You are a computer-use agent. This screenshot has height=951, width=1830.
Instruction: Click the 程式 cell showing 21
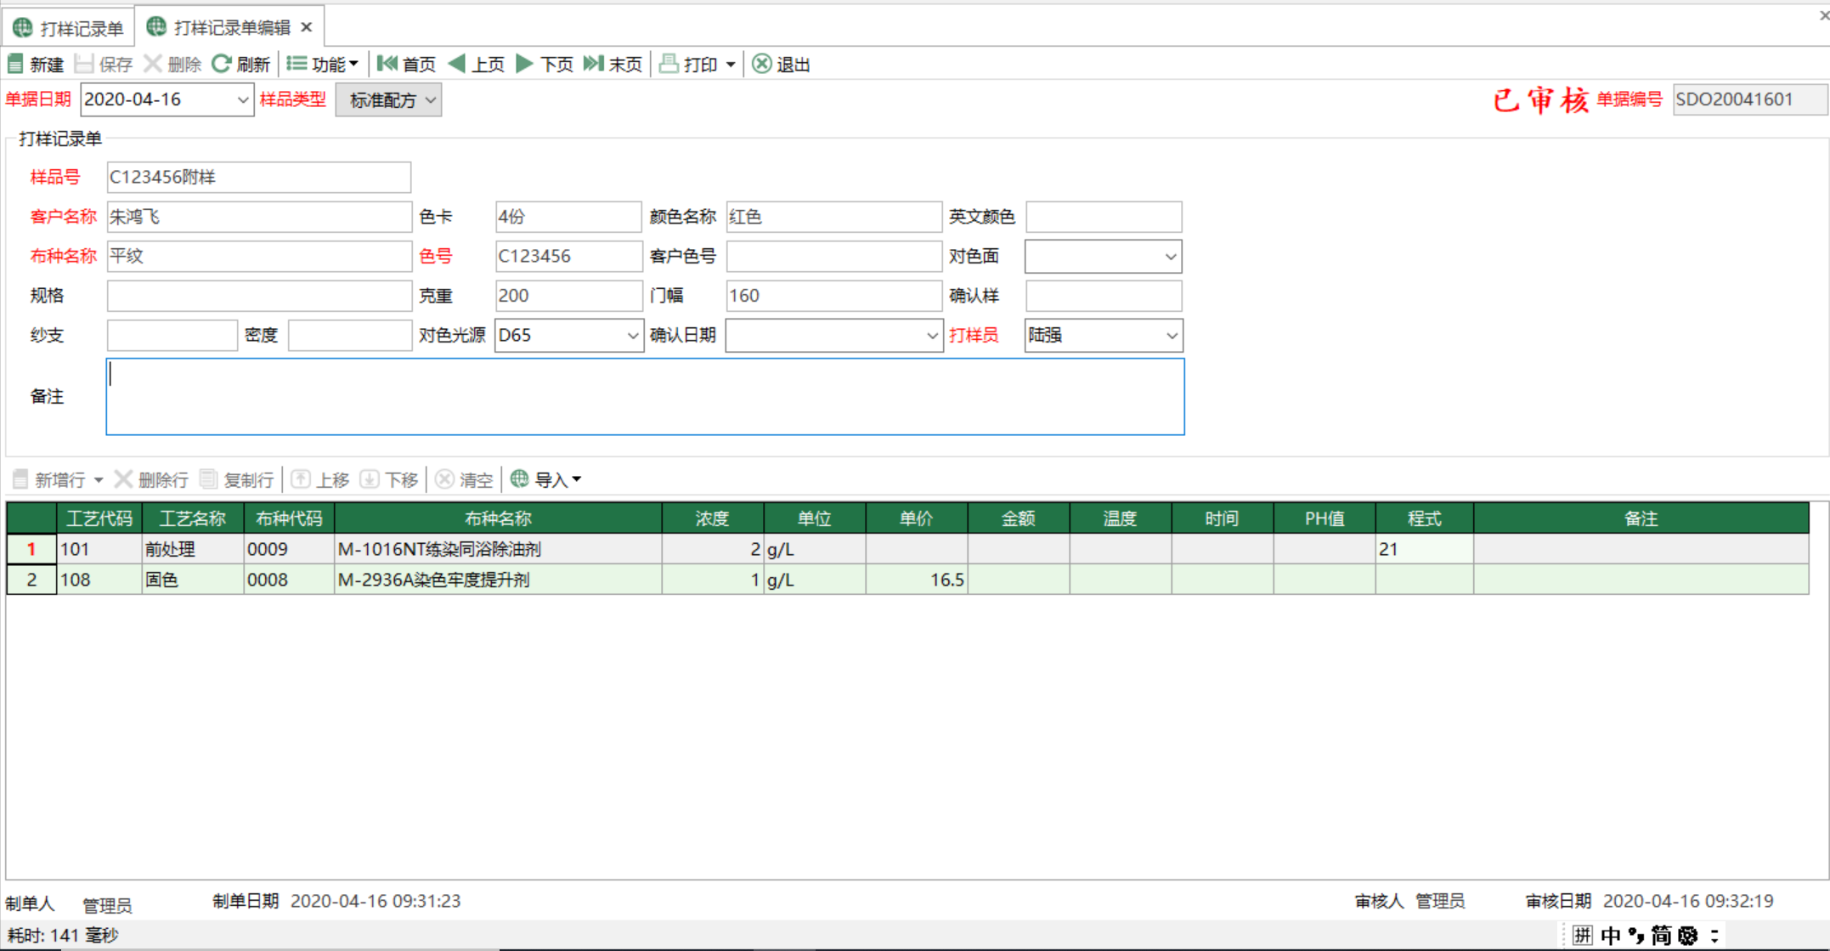(1424, 549)
